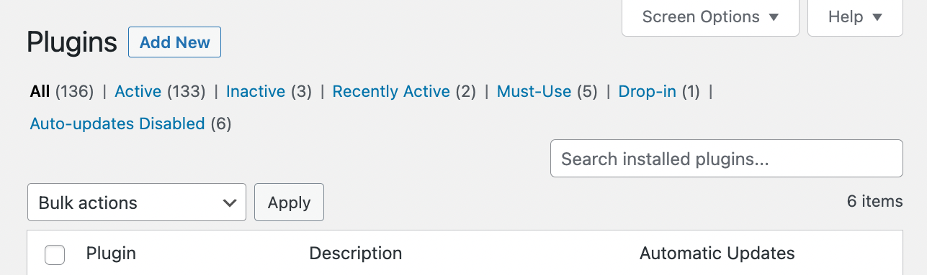Image resolution: width=927 pixels, height=275 pixels.
Task: Tick the select-all plugins checkbox
Action: [x=55, y=254]
